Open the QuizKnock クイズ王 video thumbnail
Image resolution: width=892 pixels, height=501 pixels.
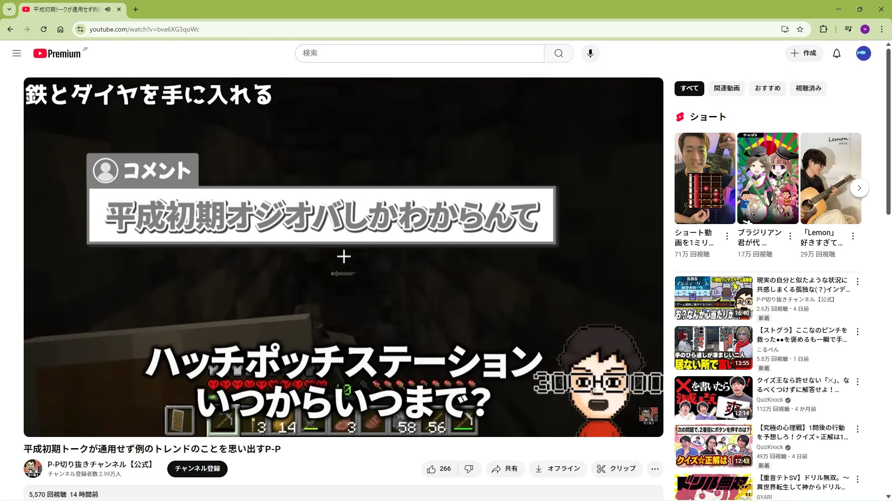click(x=713, y=398)
